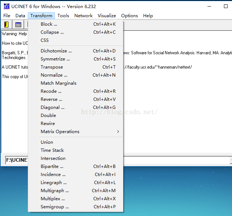
Task: Click the faculty.ucr.edu hanneman nettext URL
Action: pyautogui.click(x=158, y=67)
